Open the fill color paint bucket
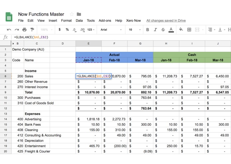 [181, 30]
